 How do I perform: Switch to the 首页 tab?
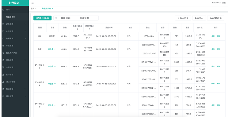coord(32,9)
